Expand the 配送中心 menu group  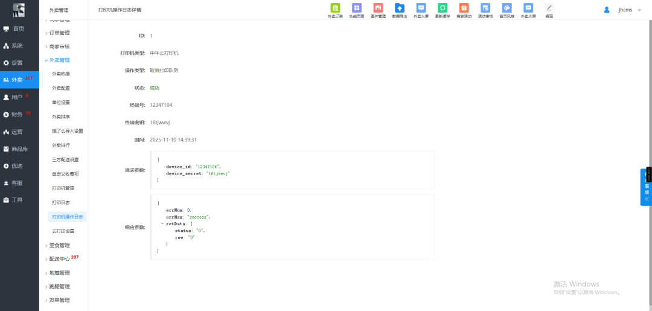coord(59,258)
